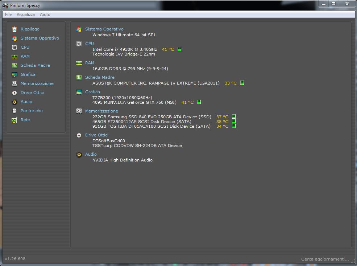Click the ST3500412AS SCSI Disk line
The height and width of the screenshot is (266, 357).
(x=142, y=122)
